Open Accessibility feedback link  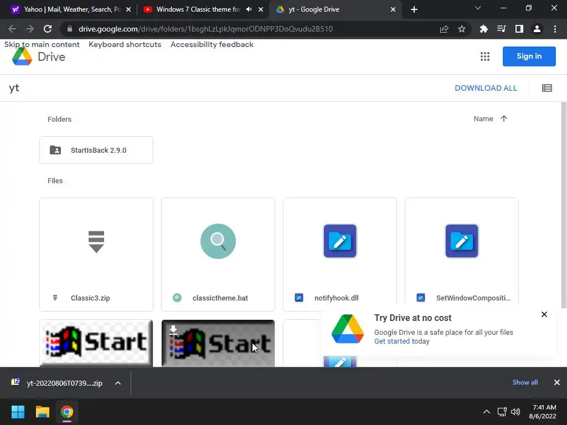click(x=212, y=44)
